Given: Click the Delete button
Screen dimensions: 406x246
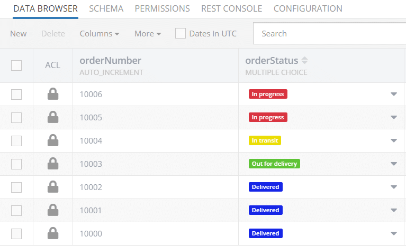Looking at the screenshot, I should (x=53, y=34).
